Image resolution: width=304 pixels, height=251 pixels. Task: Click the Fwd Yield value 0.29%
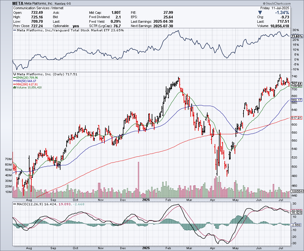click(x=116, y=21)
